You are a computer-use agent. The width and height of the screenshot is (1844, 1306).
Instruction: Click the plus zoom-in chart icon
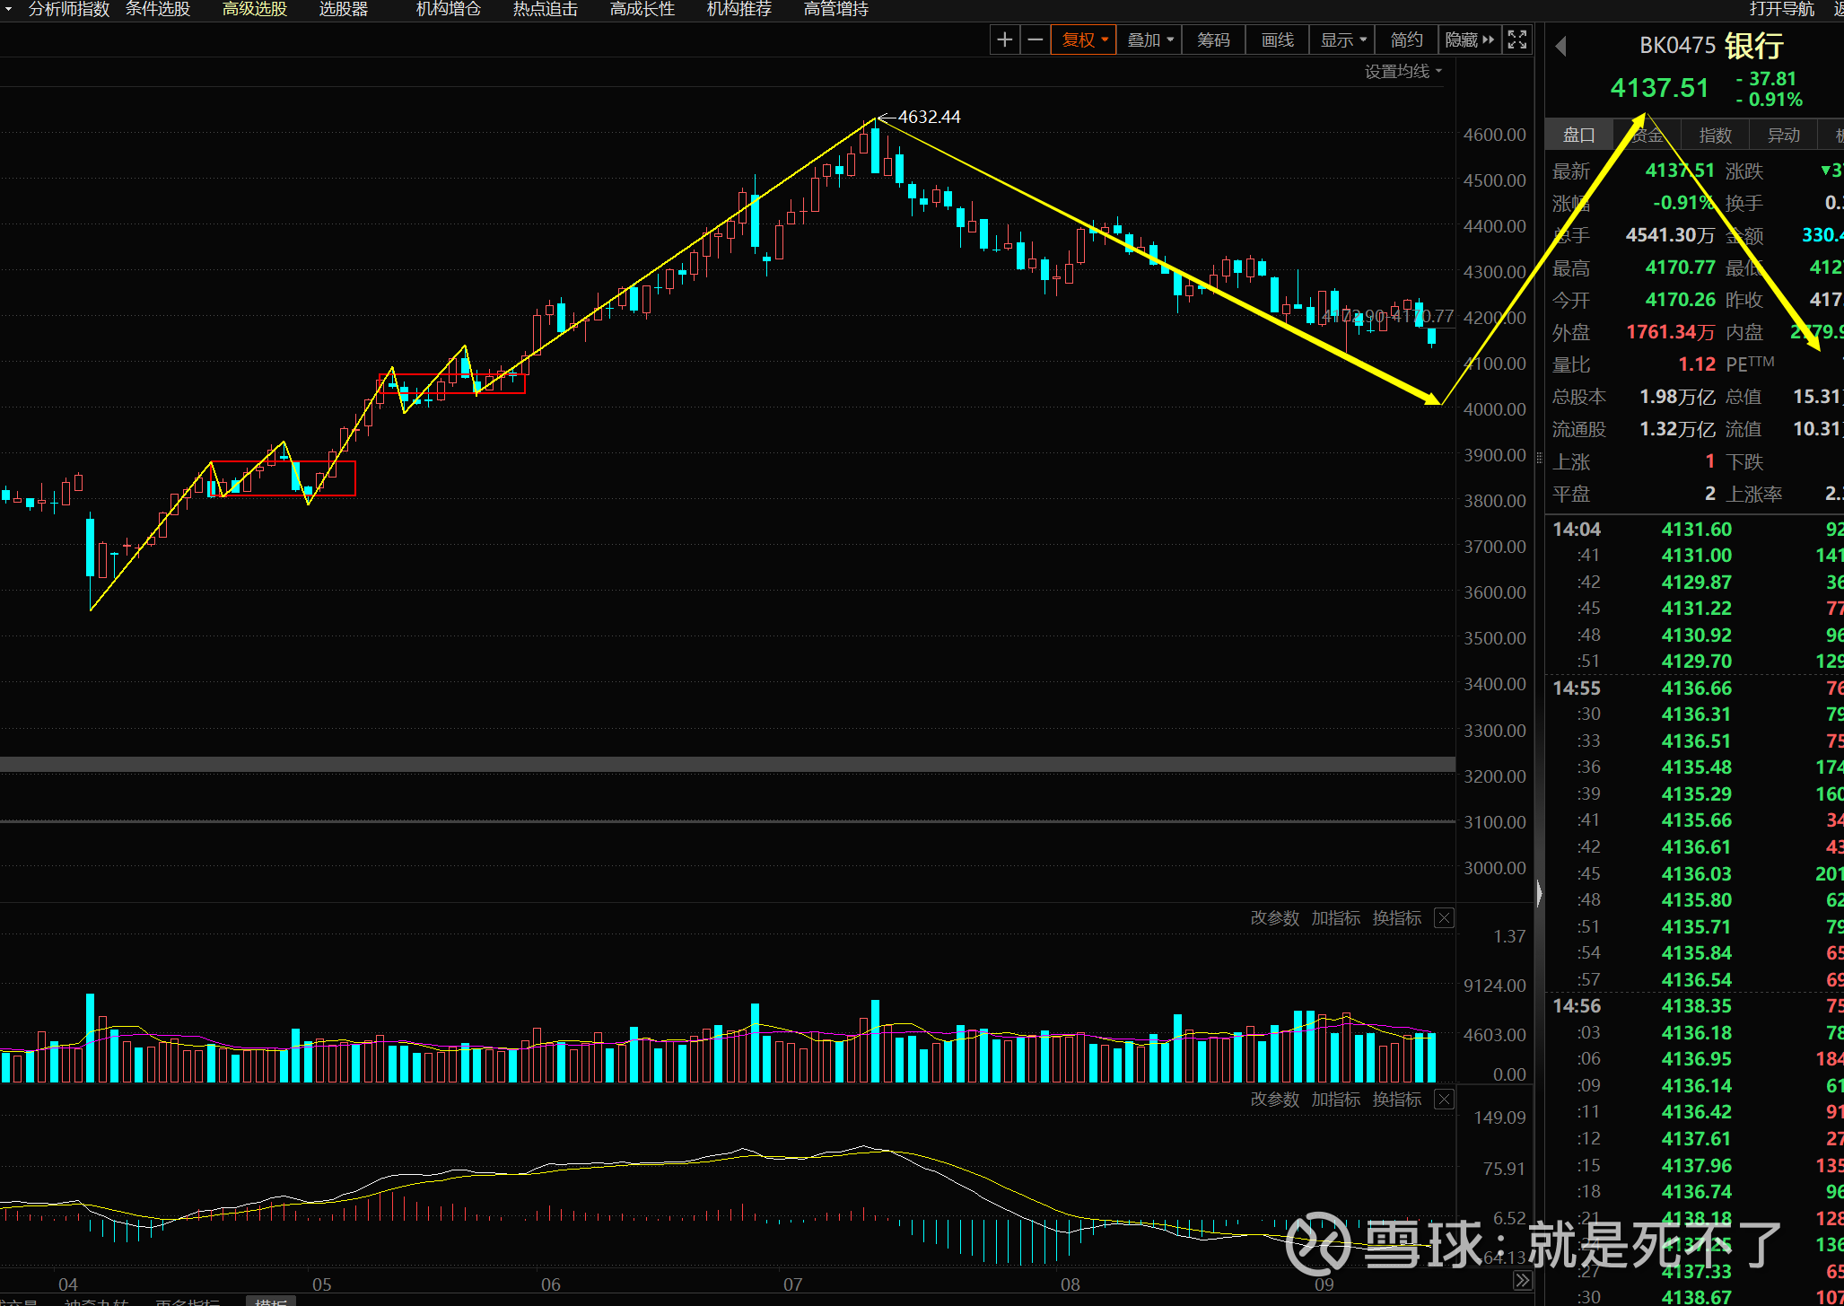(1004, 39)
